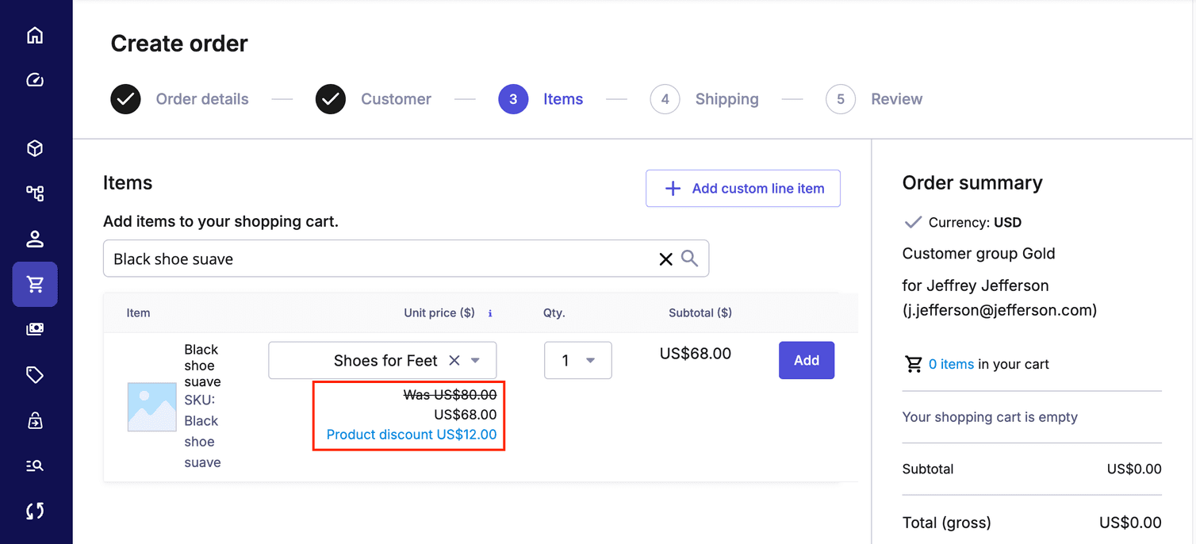Viewport: 1196px width, 544px height.
Task: Click the sync arrows icon at the sidebar bottom
Action: [35, 511]
